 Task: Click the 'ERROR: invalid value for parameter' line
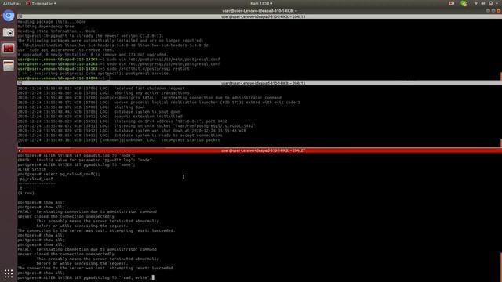click(x=85, y=160)
